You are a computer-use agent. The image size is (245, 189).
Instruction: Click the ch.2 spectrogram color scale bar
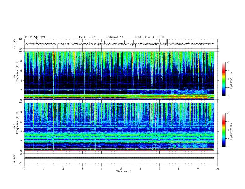(x=224, y=130)
